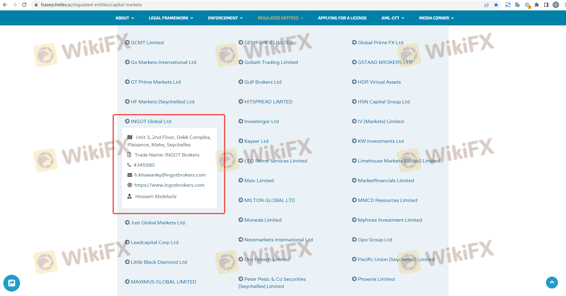Toggle the browser side panel icon
Viewport: 566px width, 296px height.
point(546,5)
